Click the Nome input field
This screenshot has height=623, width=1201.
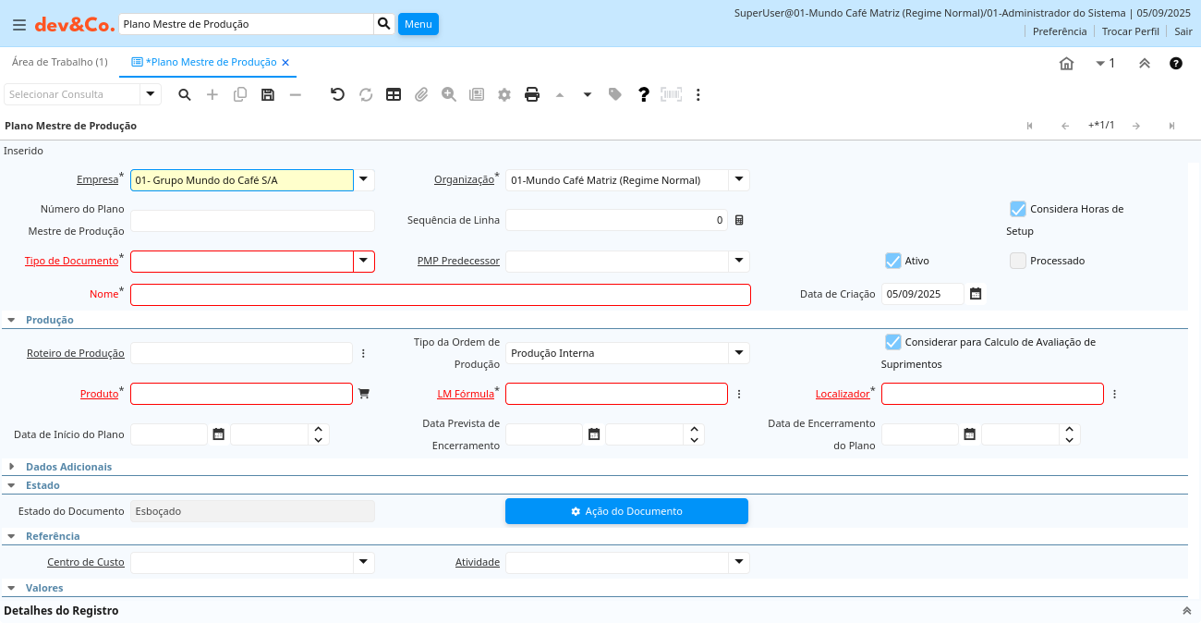coord(440,294)
